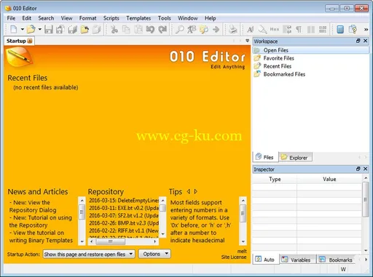Open 'Tutorial on using the Repository' link
Image resolution: width=373 pixels, height=277 pixels.
(41, 221)
